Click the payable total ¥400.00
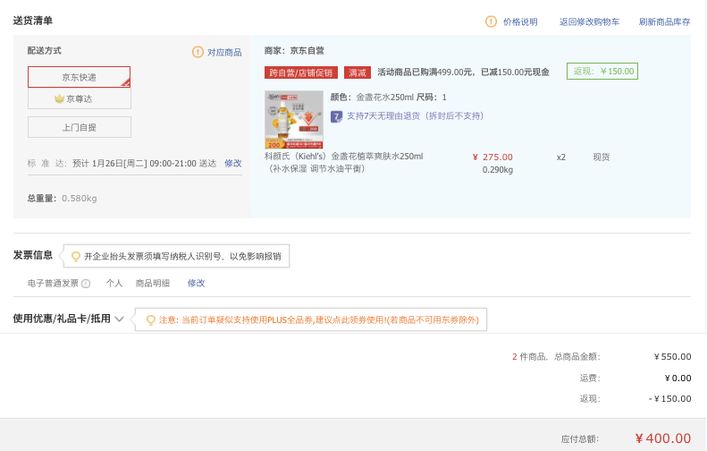The image size is (707, 451). point(663,438)
